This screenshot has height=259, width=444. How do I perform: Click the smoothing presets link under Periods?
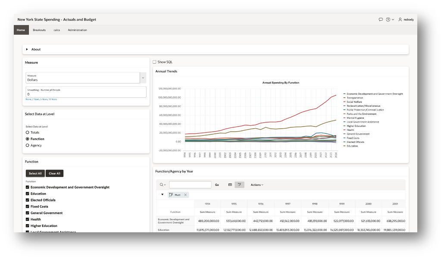point(41,99)
